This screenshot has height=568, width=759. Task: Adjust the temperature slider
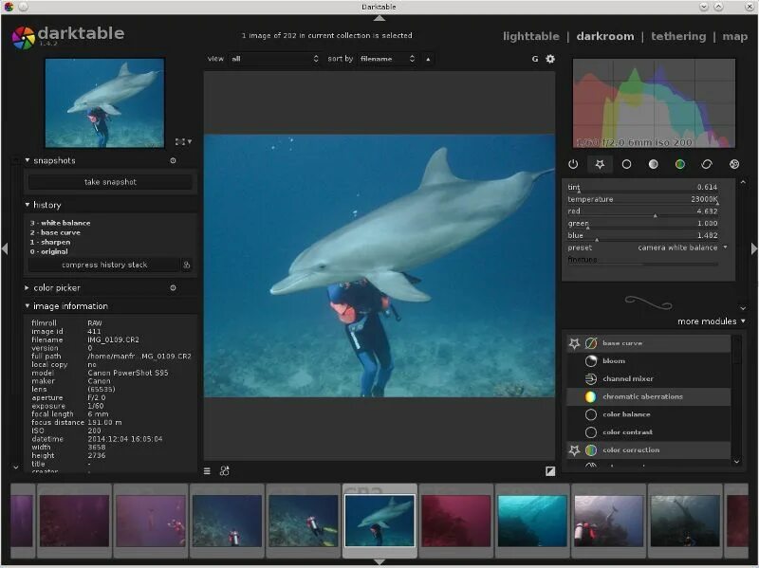[642, 199]
